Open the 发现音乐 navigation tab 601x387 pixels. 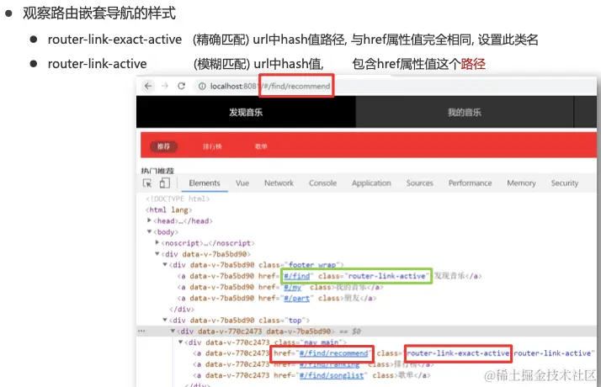pyautogui.click(x=246, y=112)
